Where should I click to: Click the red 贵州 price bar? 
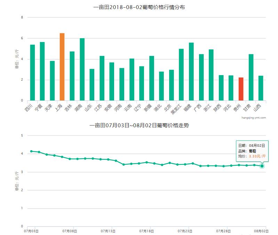241,89
